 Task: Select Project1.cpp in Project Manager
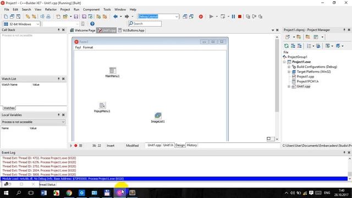[x=305, y=76]
